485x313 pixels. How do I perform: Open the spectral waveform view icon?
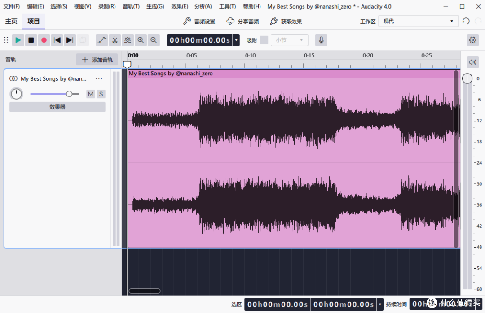tap(128, 40)
